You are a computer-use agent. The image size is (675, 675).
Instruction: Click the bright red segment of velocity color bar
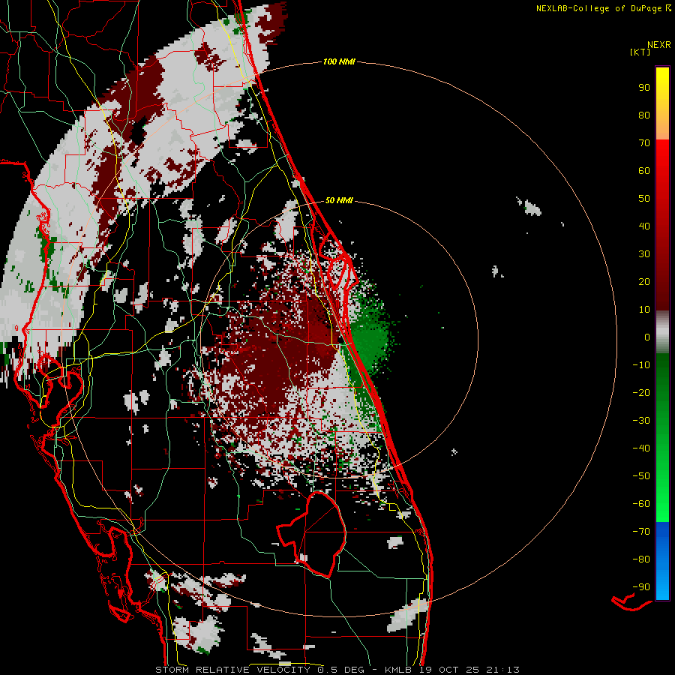click(x=662, y=225)
